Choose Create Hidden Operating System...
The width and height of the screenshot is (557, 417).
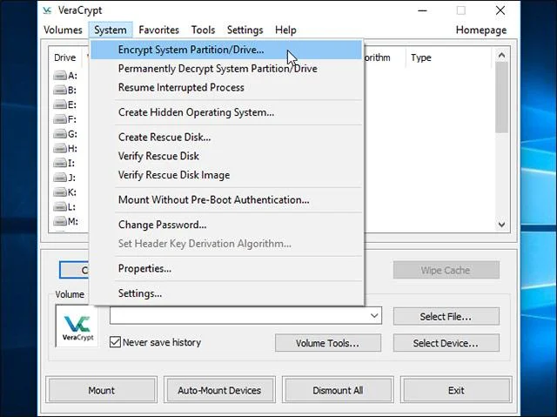pyautogui.click(x=226, y=112)
